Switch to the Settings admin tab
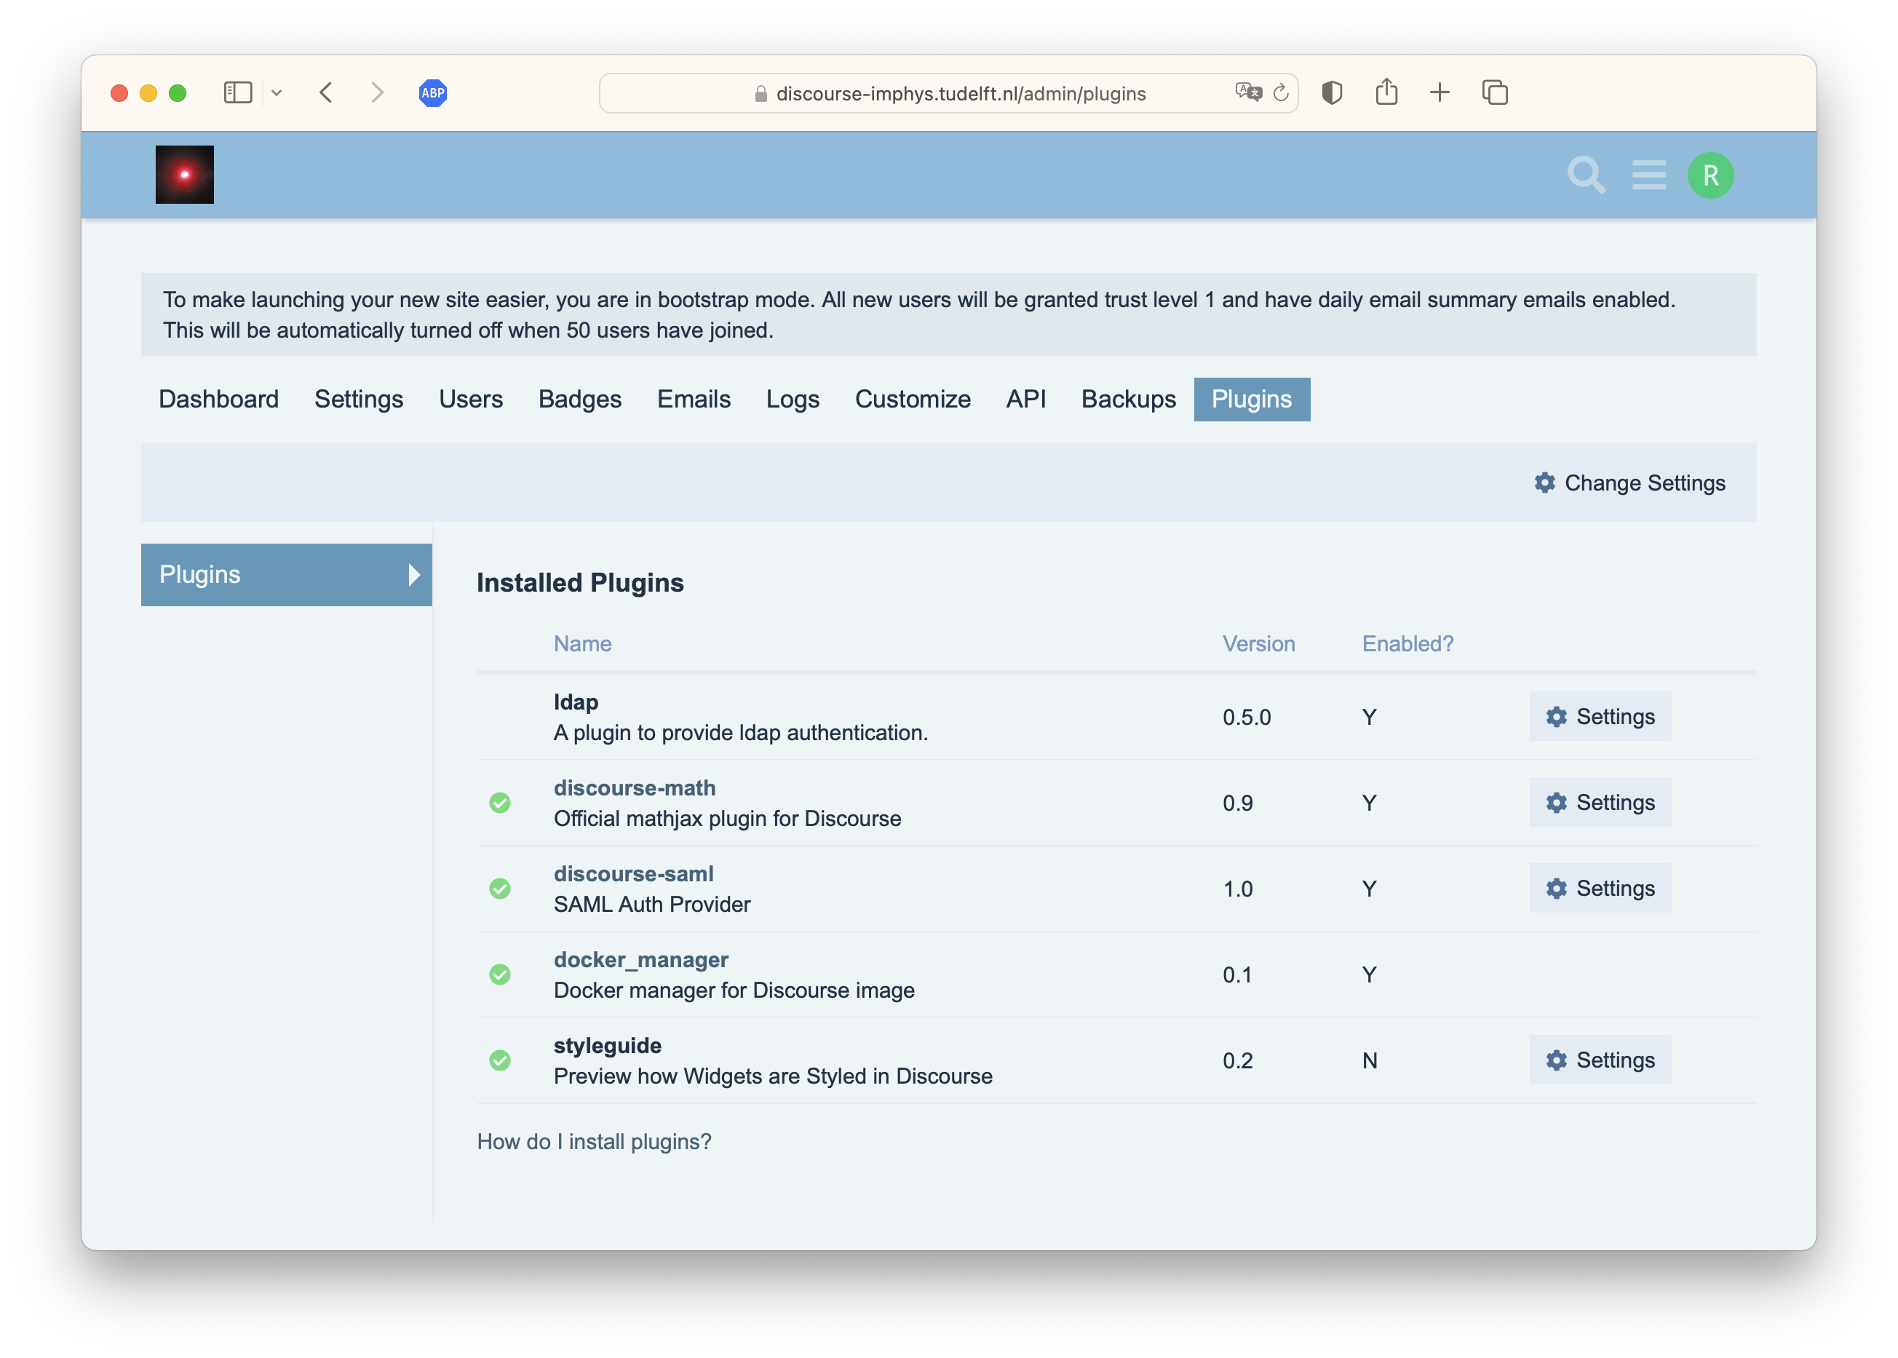Viewport: 1898px width, 1358px height. coord(359,399)
